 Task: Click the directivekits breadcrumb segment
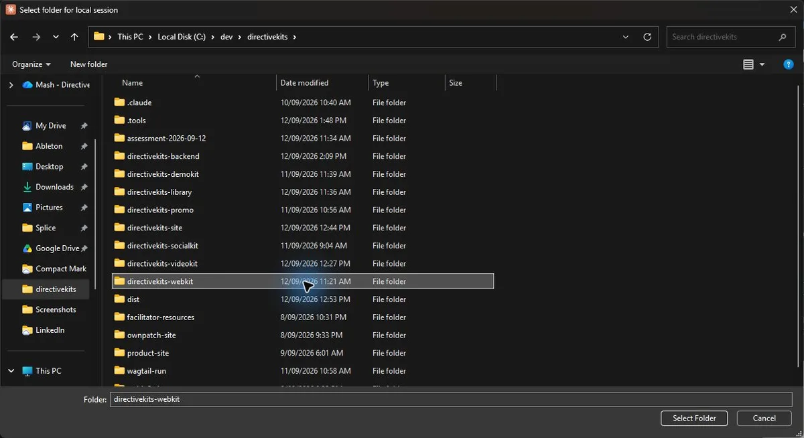pos(267,37)
